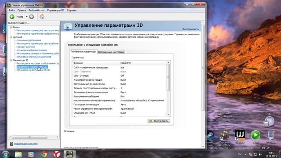
Task: Open Регулировка параметров цвета для видео
Action: 38,30
